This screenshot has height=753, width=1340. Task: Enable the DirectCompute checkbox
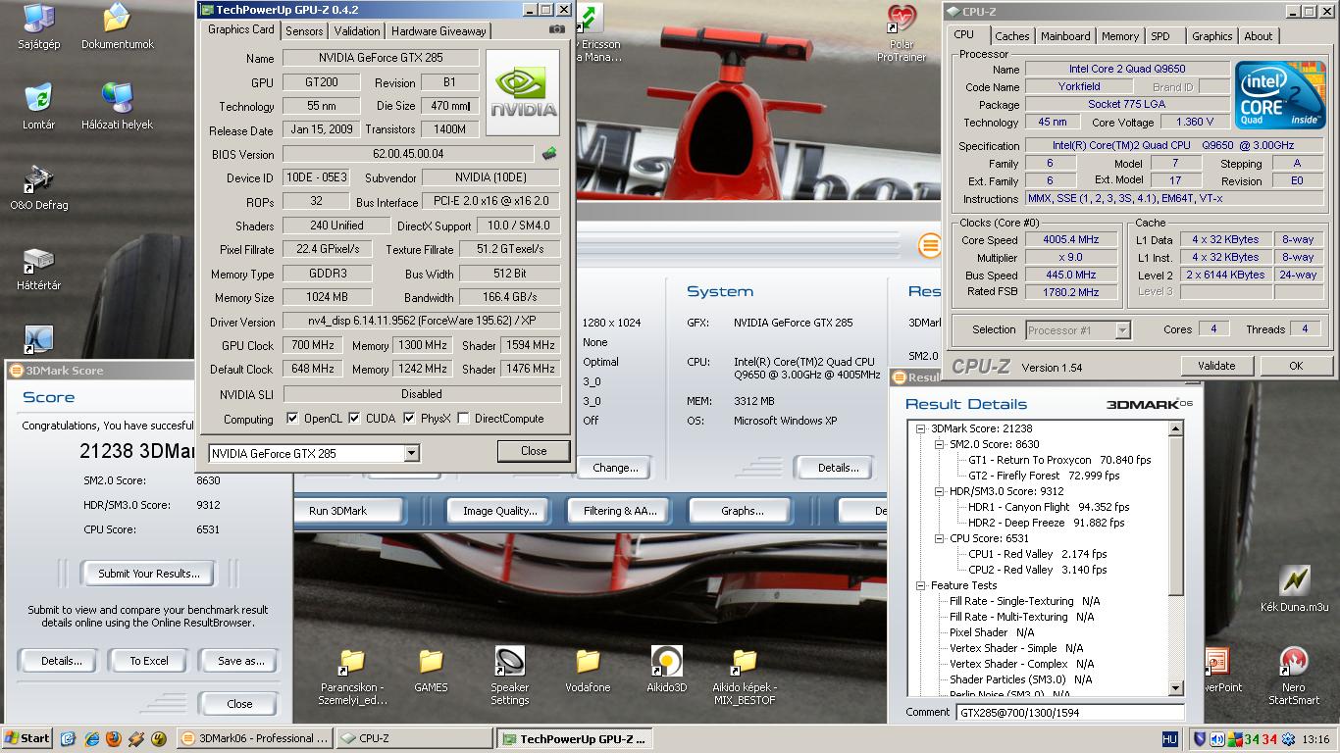(x=463, y=419)
